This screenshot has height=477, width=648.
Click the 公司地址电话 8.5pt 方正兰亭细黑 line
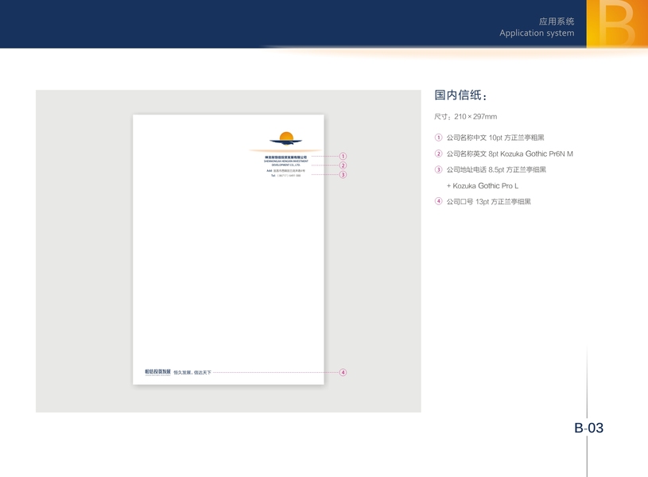tap(496, 169)
